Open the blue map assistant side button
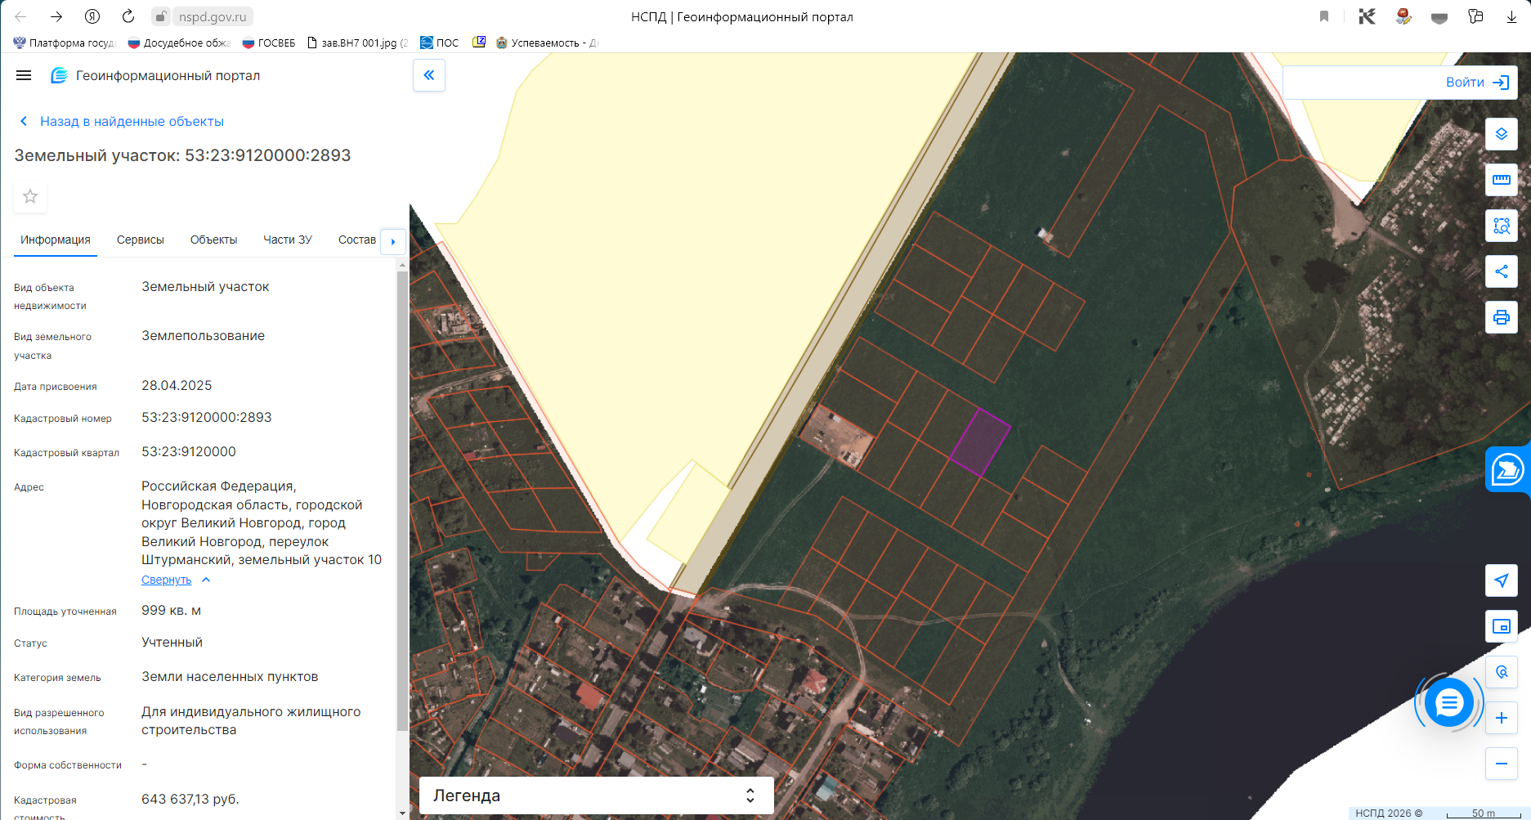The image size is (1531, 820). pyautogui.click(x=1508, y=469)
